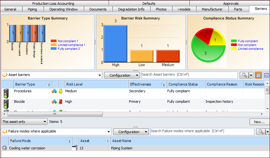Image resolution: width=270 pixels, height=158 pixels.
Task: Expand the Failure modes search options arrow
Action: coord(267,132)
